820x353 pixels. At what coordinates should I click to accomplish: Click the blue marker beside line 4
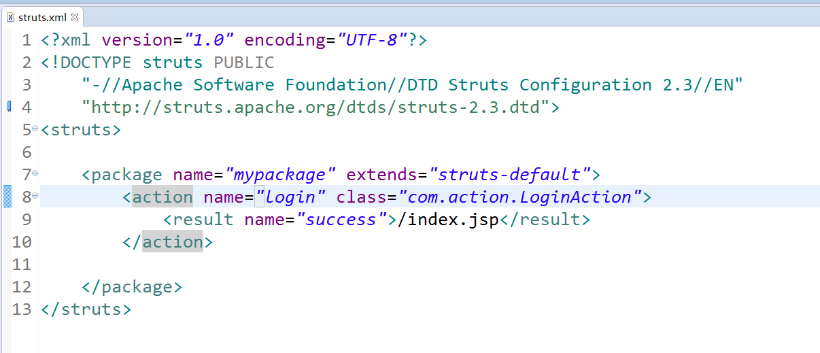8,106
